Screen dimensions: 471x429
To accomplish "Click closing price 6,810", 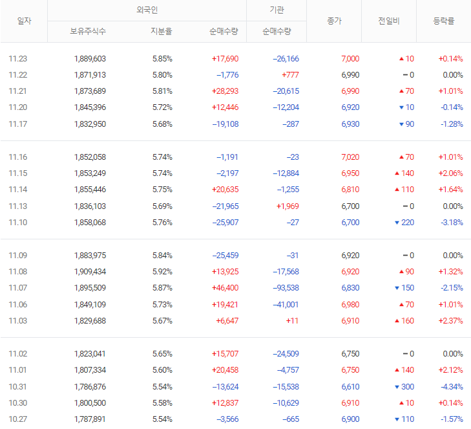I will pos(350,190).
